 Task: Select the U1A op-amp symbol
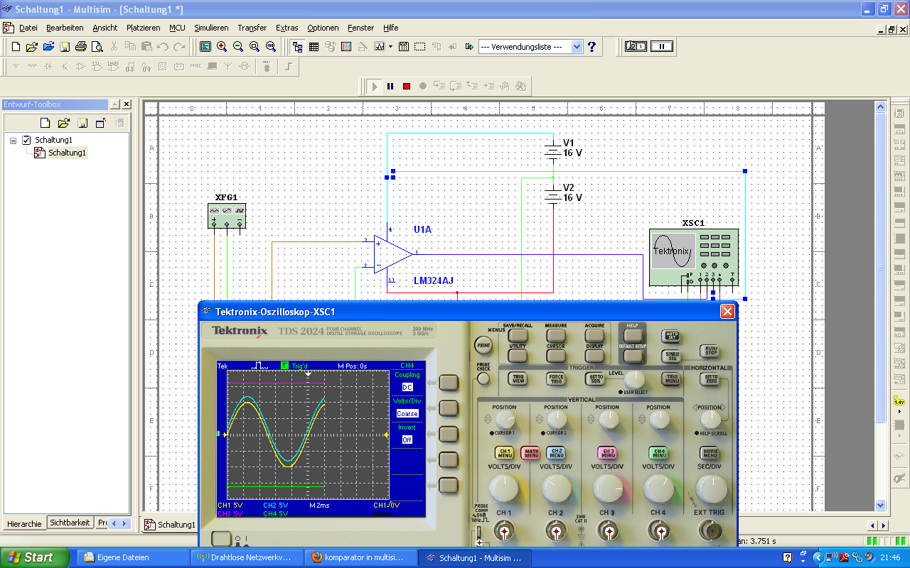(x=394, y=254)
